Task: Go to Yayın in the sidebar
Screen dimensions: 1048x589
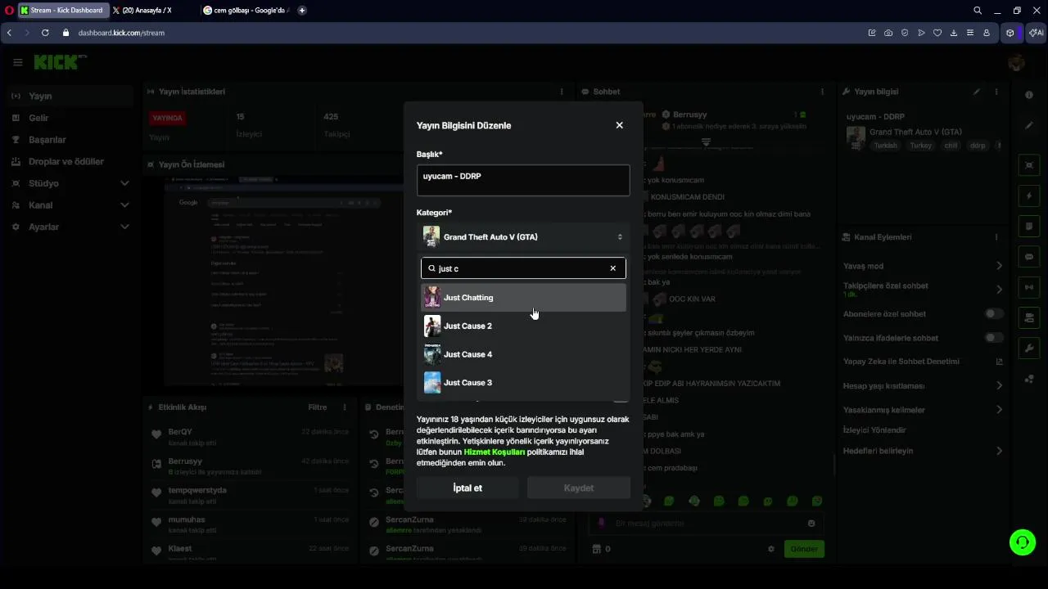Action: pos(70,97)
